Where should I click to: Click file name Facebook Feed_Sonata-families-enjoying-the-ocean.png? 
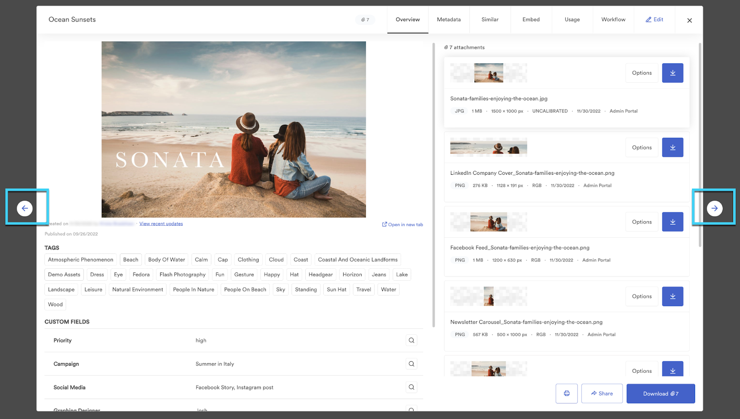coord(520,248)
